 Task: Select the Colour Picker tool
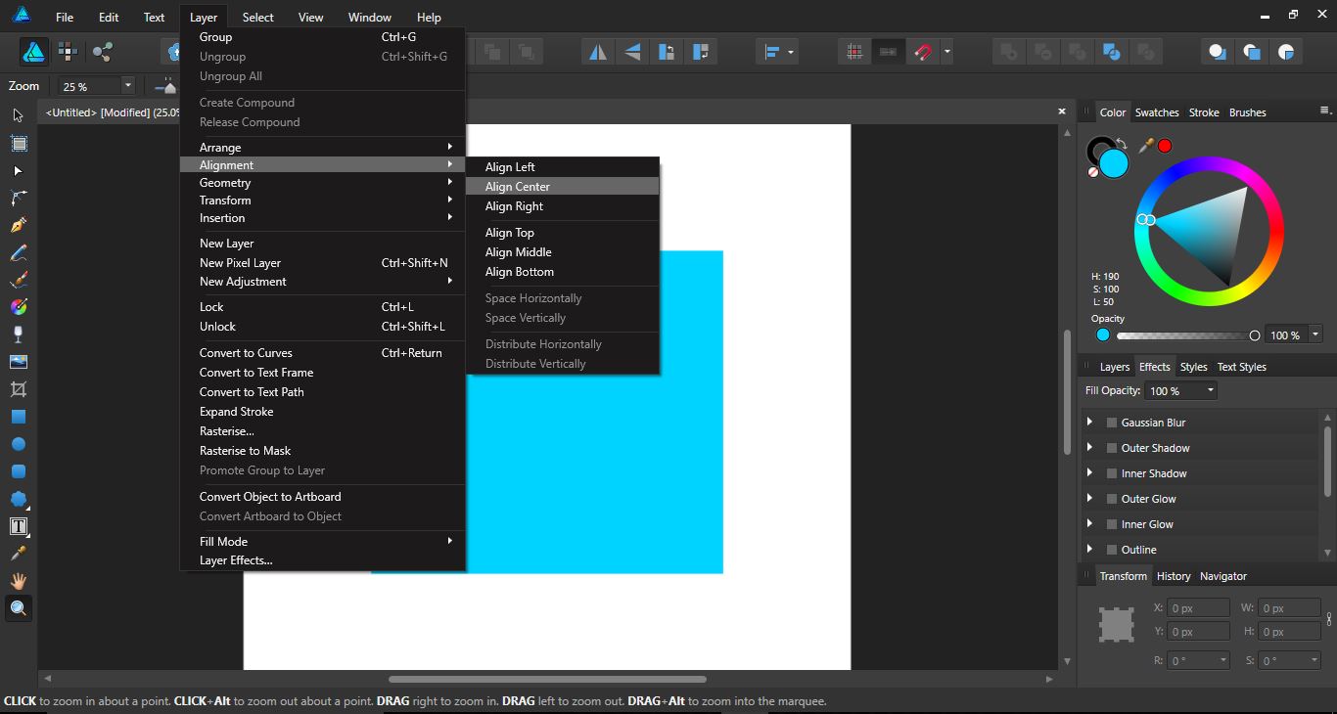(19, 553)
